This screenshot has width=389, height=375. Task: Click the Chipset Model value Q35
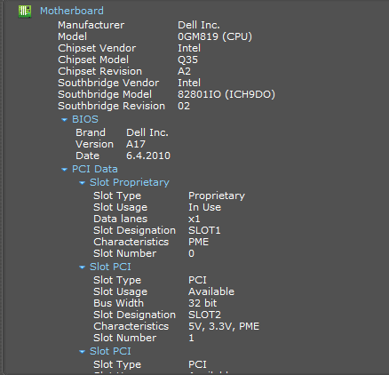point(187,60)
